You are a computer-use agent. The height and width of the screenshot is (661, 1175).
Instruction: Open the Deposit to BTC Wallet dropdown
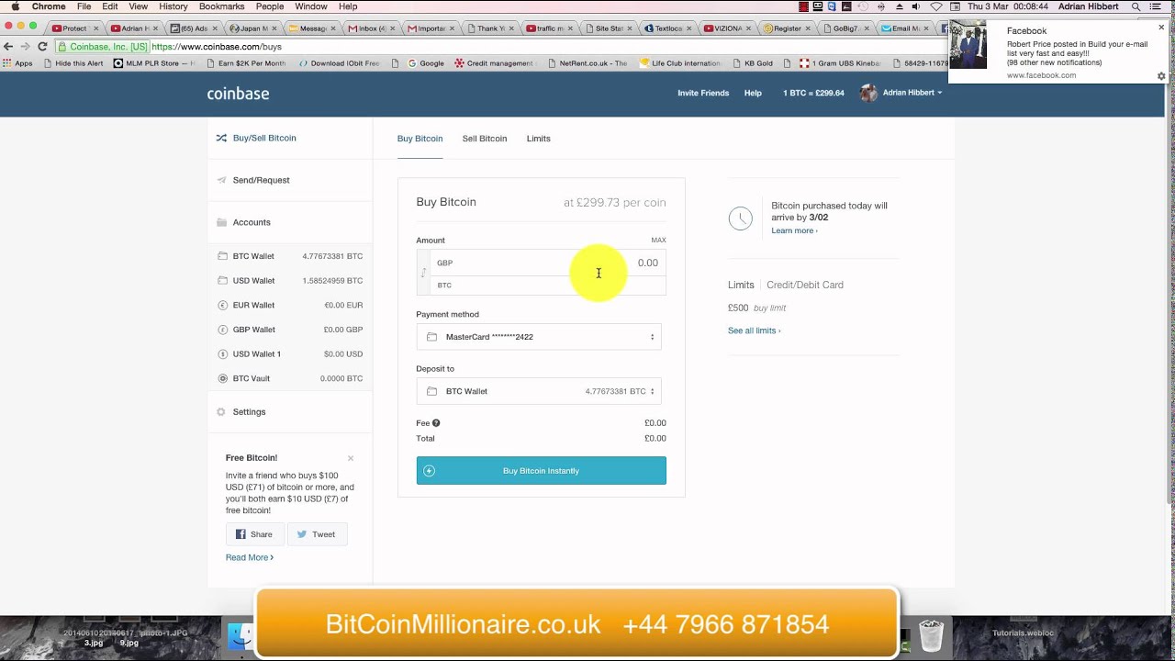(539, 391)
